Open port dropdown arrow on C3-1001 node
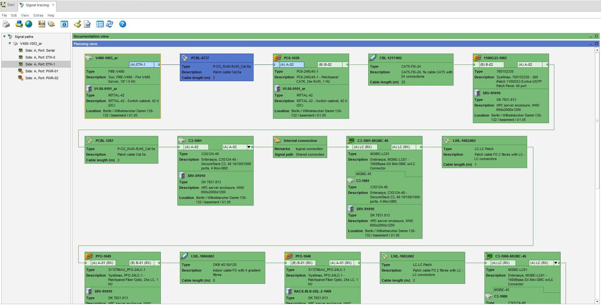The image size is (601, 306). click(249, 147)
